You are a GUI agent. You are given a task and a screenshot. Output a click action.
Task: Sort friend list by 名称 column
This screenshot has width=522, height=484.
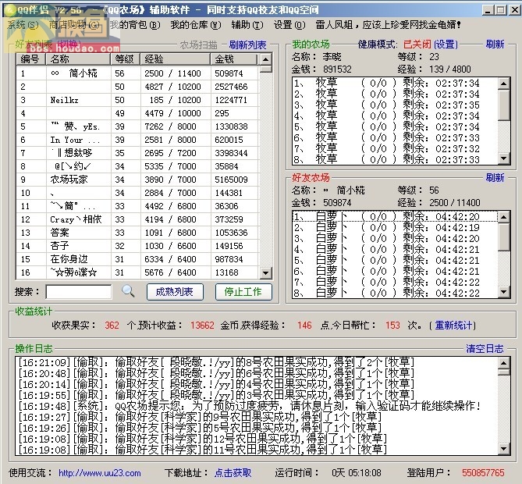78,59
